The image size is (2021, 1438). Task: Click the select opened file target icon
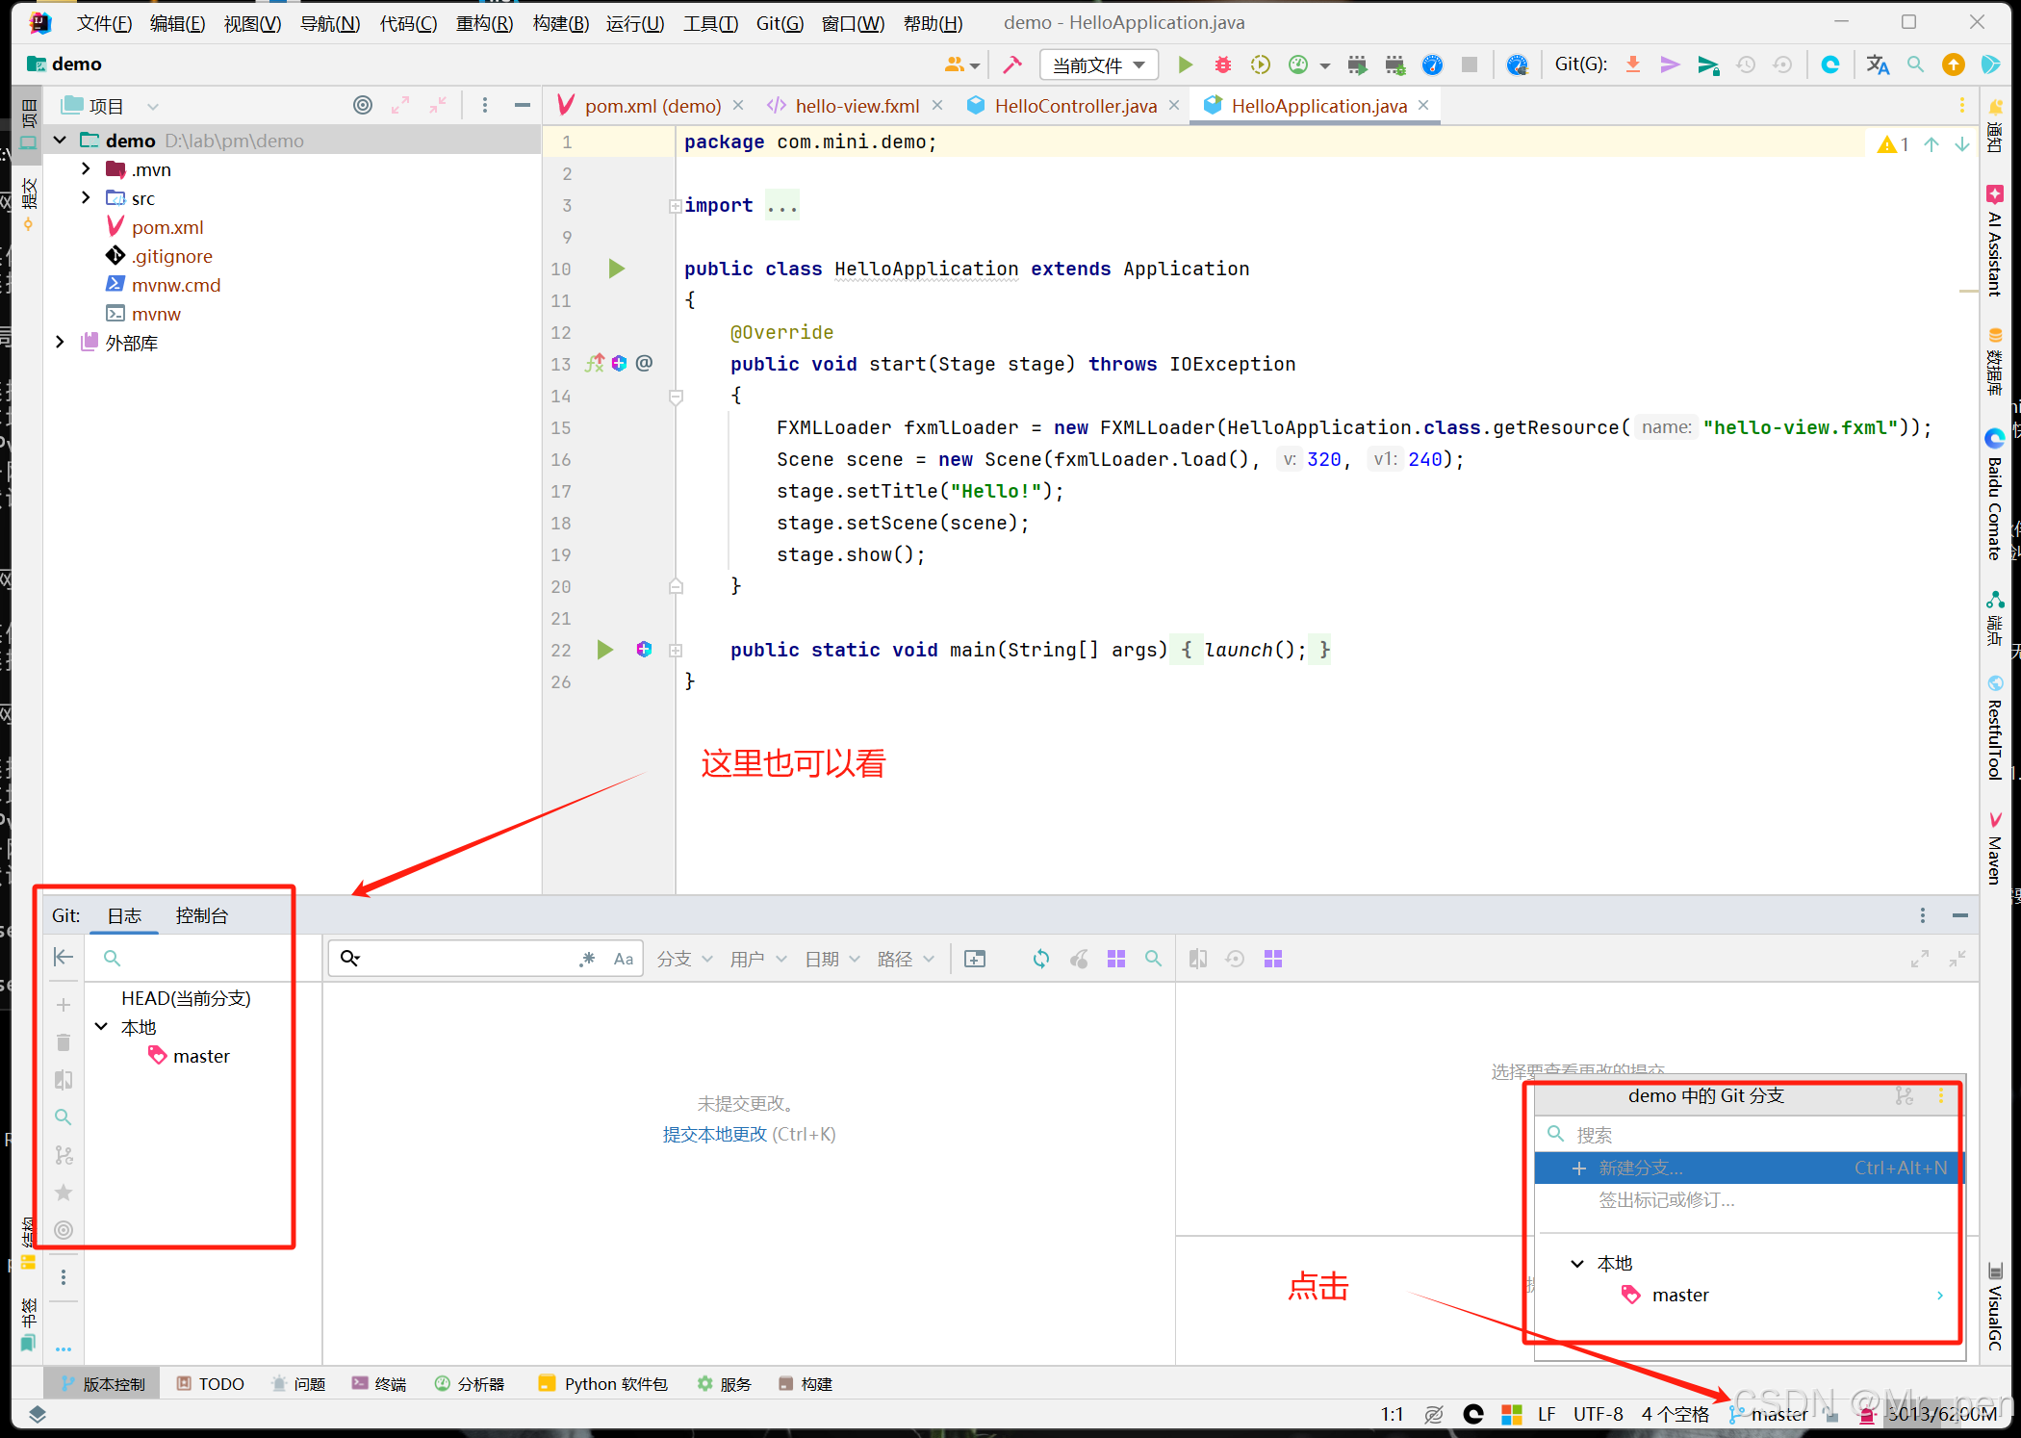pos(363,106)
